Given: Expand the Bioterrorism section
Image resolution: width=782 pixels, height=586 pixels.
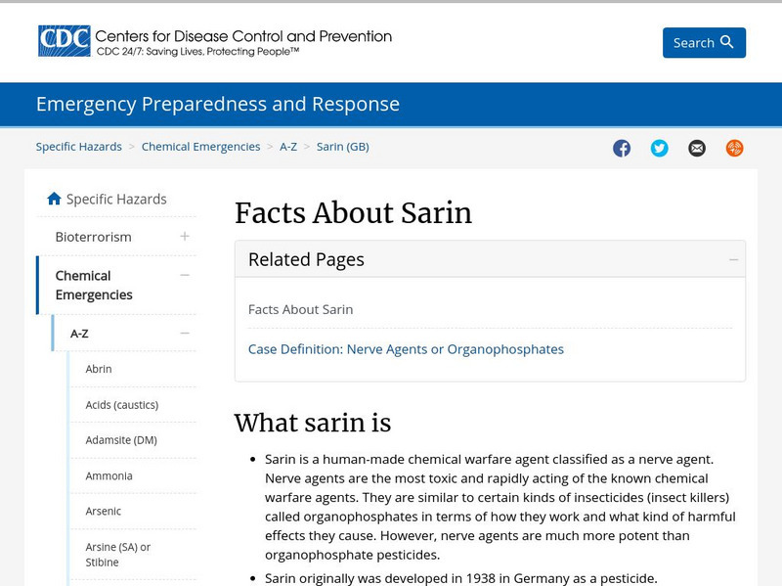Looking at the screenshot, I should coord(183,237).
